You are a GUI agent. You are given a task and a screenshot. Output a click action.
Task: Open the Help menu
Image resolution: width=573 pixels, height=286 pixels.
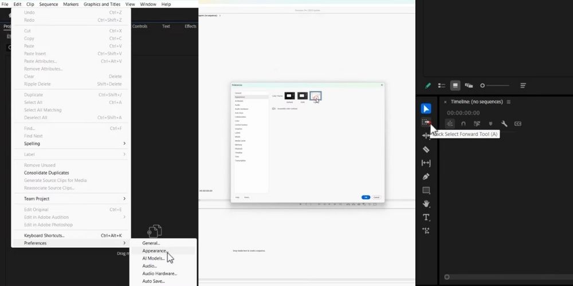(x=166, y=5)
